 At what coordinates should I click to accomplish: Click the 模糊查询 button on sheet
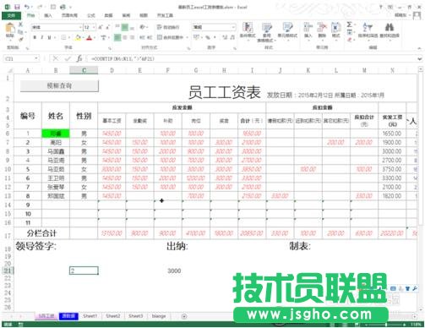coord(59,85)
